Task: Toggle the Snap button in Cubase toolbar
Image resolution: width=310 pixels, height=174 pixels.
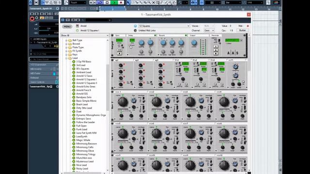Action: click(201, 2)
